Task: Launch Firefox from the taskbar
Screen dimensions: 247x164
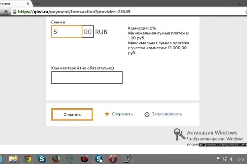Action: [56, 158]
